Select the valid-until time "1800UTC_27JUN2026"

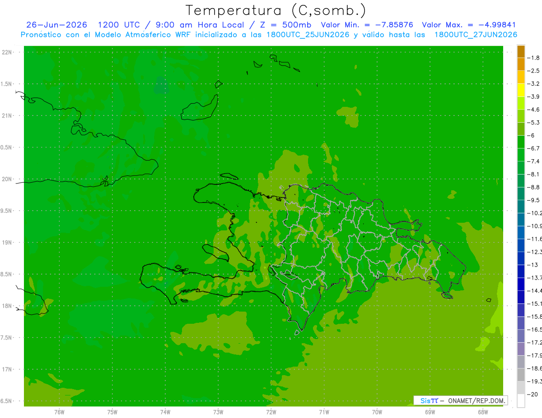click(x=476, y=35)
